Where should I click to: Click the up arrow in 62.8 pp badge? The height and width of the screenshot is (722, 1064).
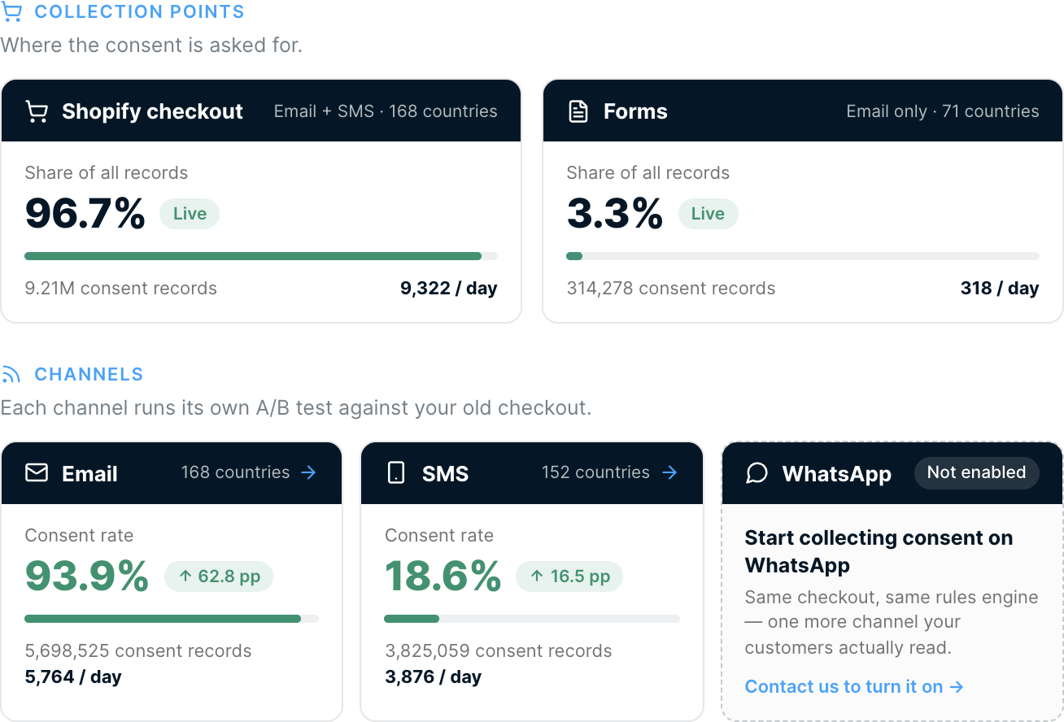185,576
